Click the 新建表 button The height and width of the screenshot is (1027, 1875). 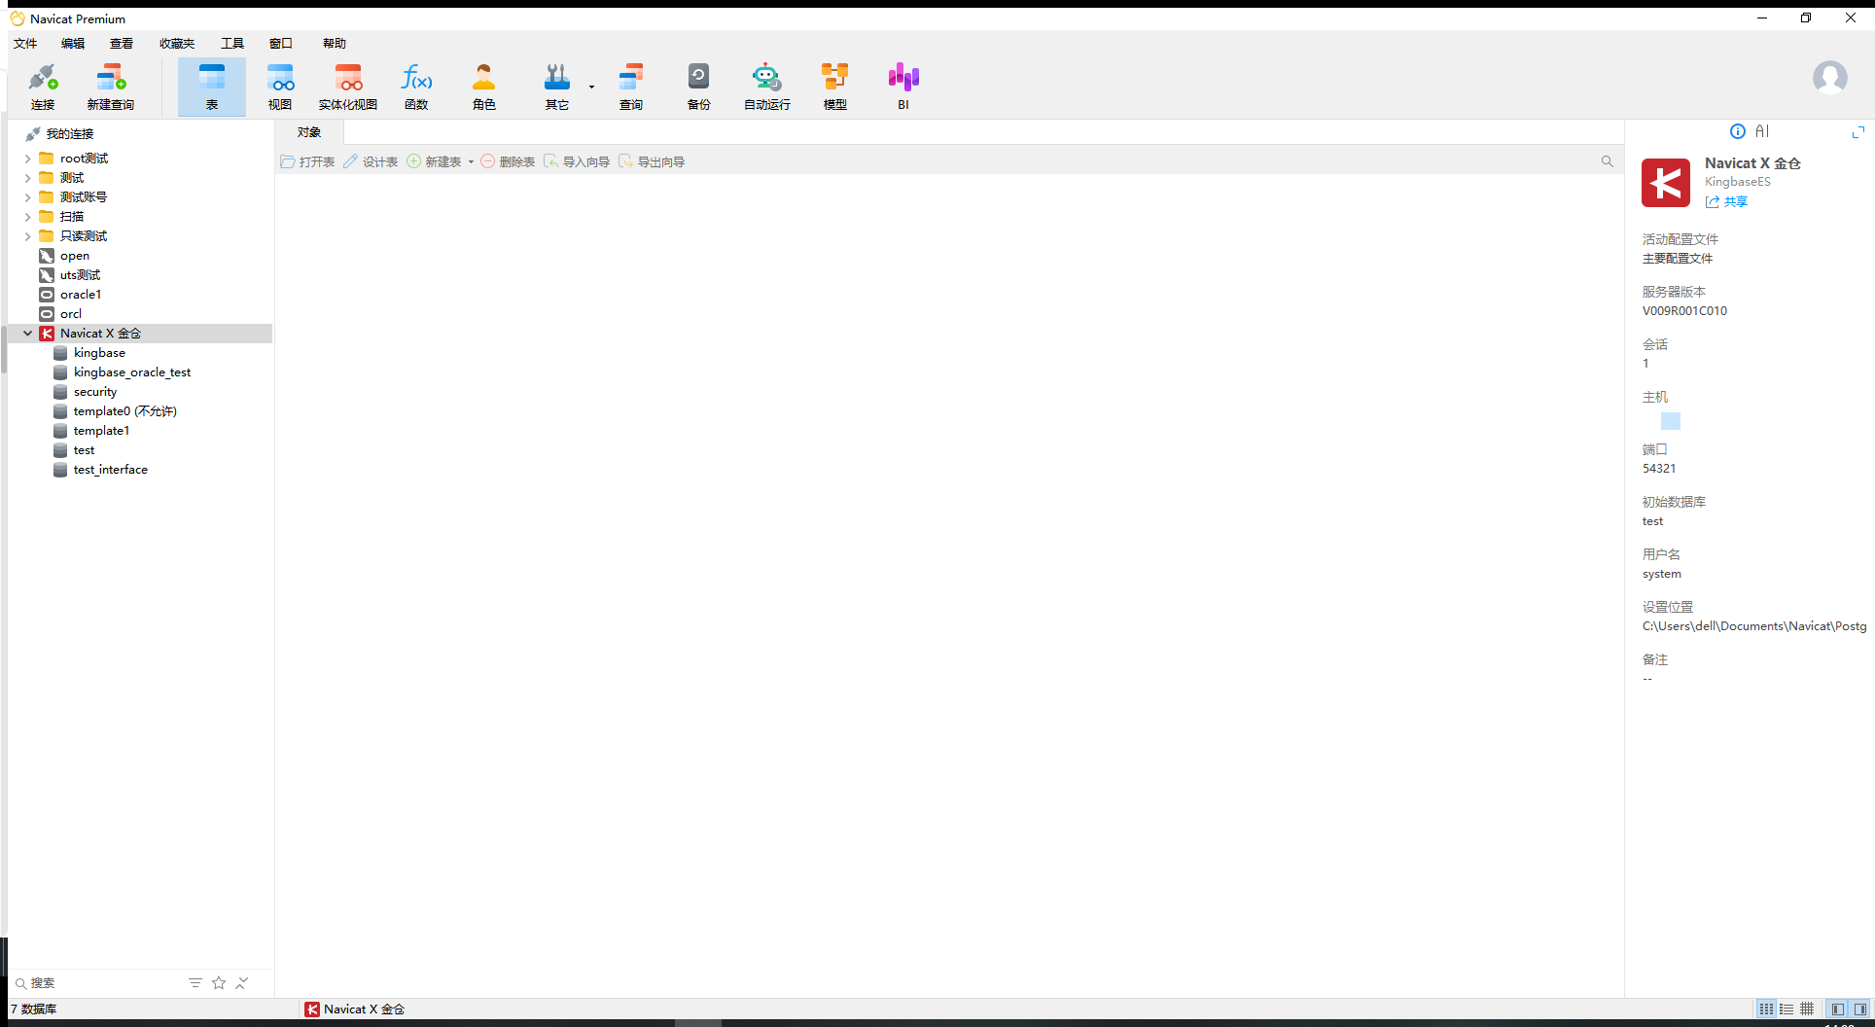(434, 161)
